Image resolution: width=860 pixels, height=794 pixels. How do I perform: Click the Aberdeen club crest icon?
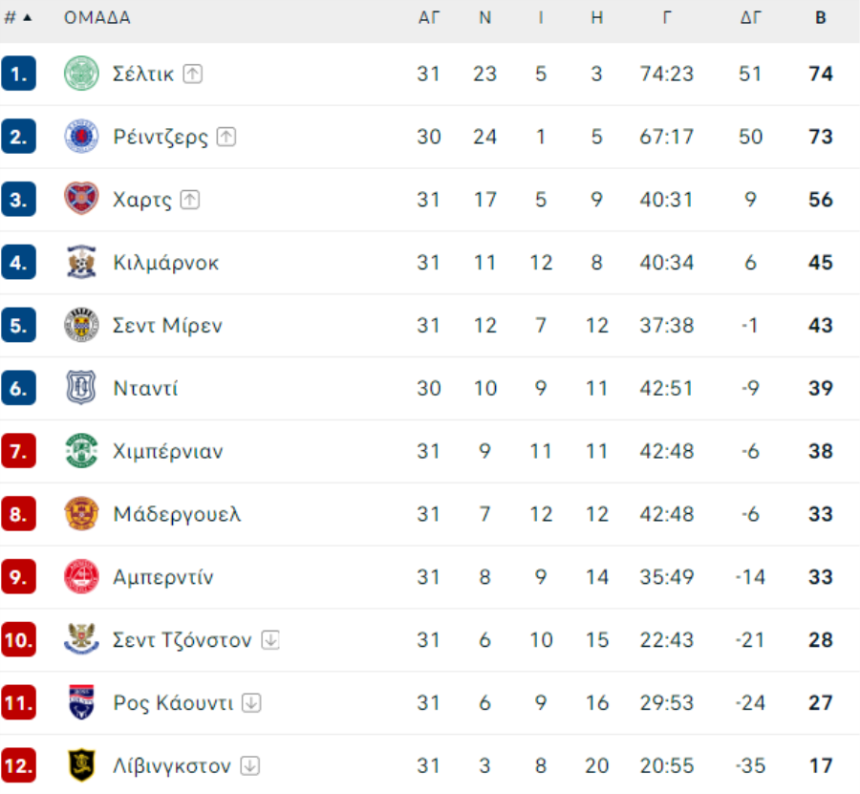click(x=81, y=577)
